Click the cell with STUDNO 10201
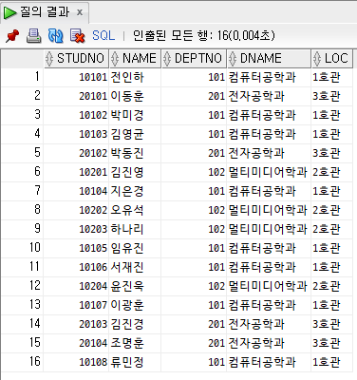Image resolution: width=357 pixels, height=380 pixels. click(x=76, y=172)
